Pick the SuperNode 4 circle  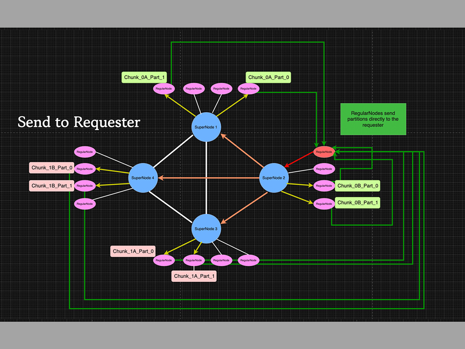pyautogui.click(x=143, y=177)
